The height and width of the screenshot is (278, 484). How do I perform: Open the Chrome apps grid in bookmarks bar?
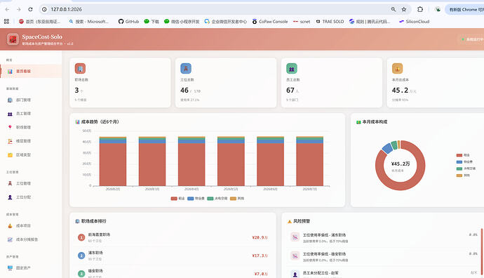[6, 21]
